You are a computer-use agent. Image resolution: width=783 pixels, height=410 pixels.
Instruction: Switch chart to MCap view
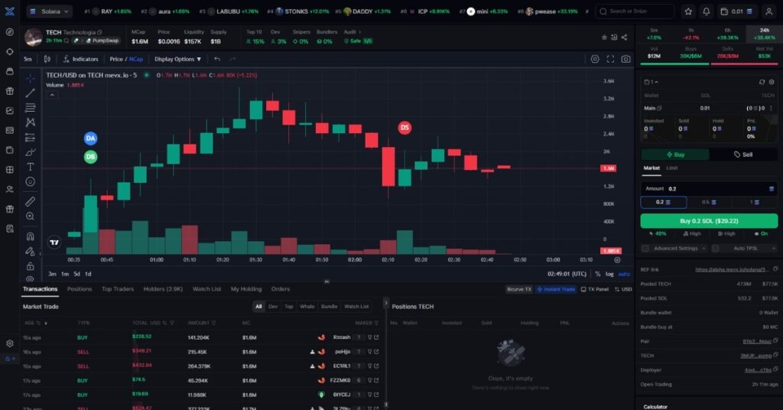136,59
